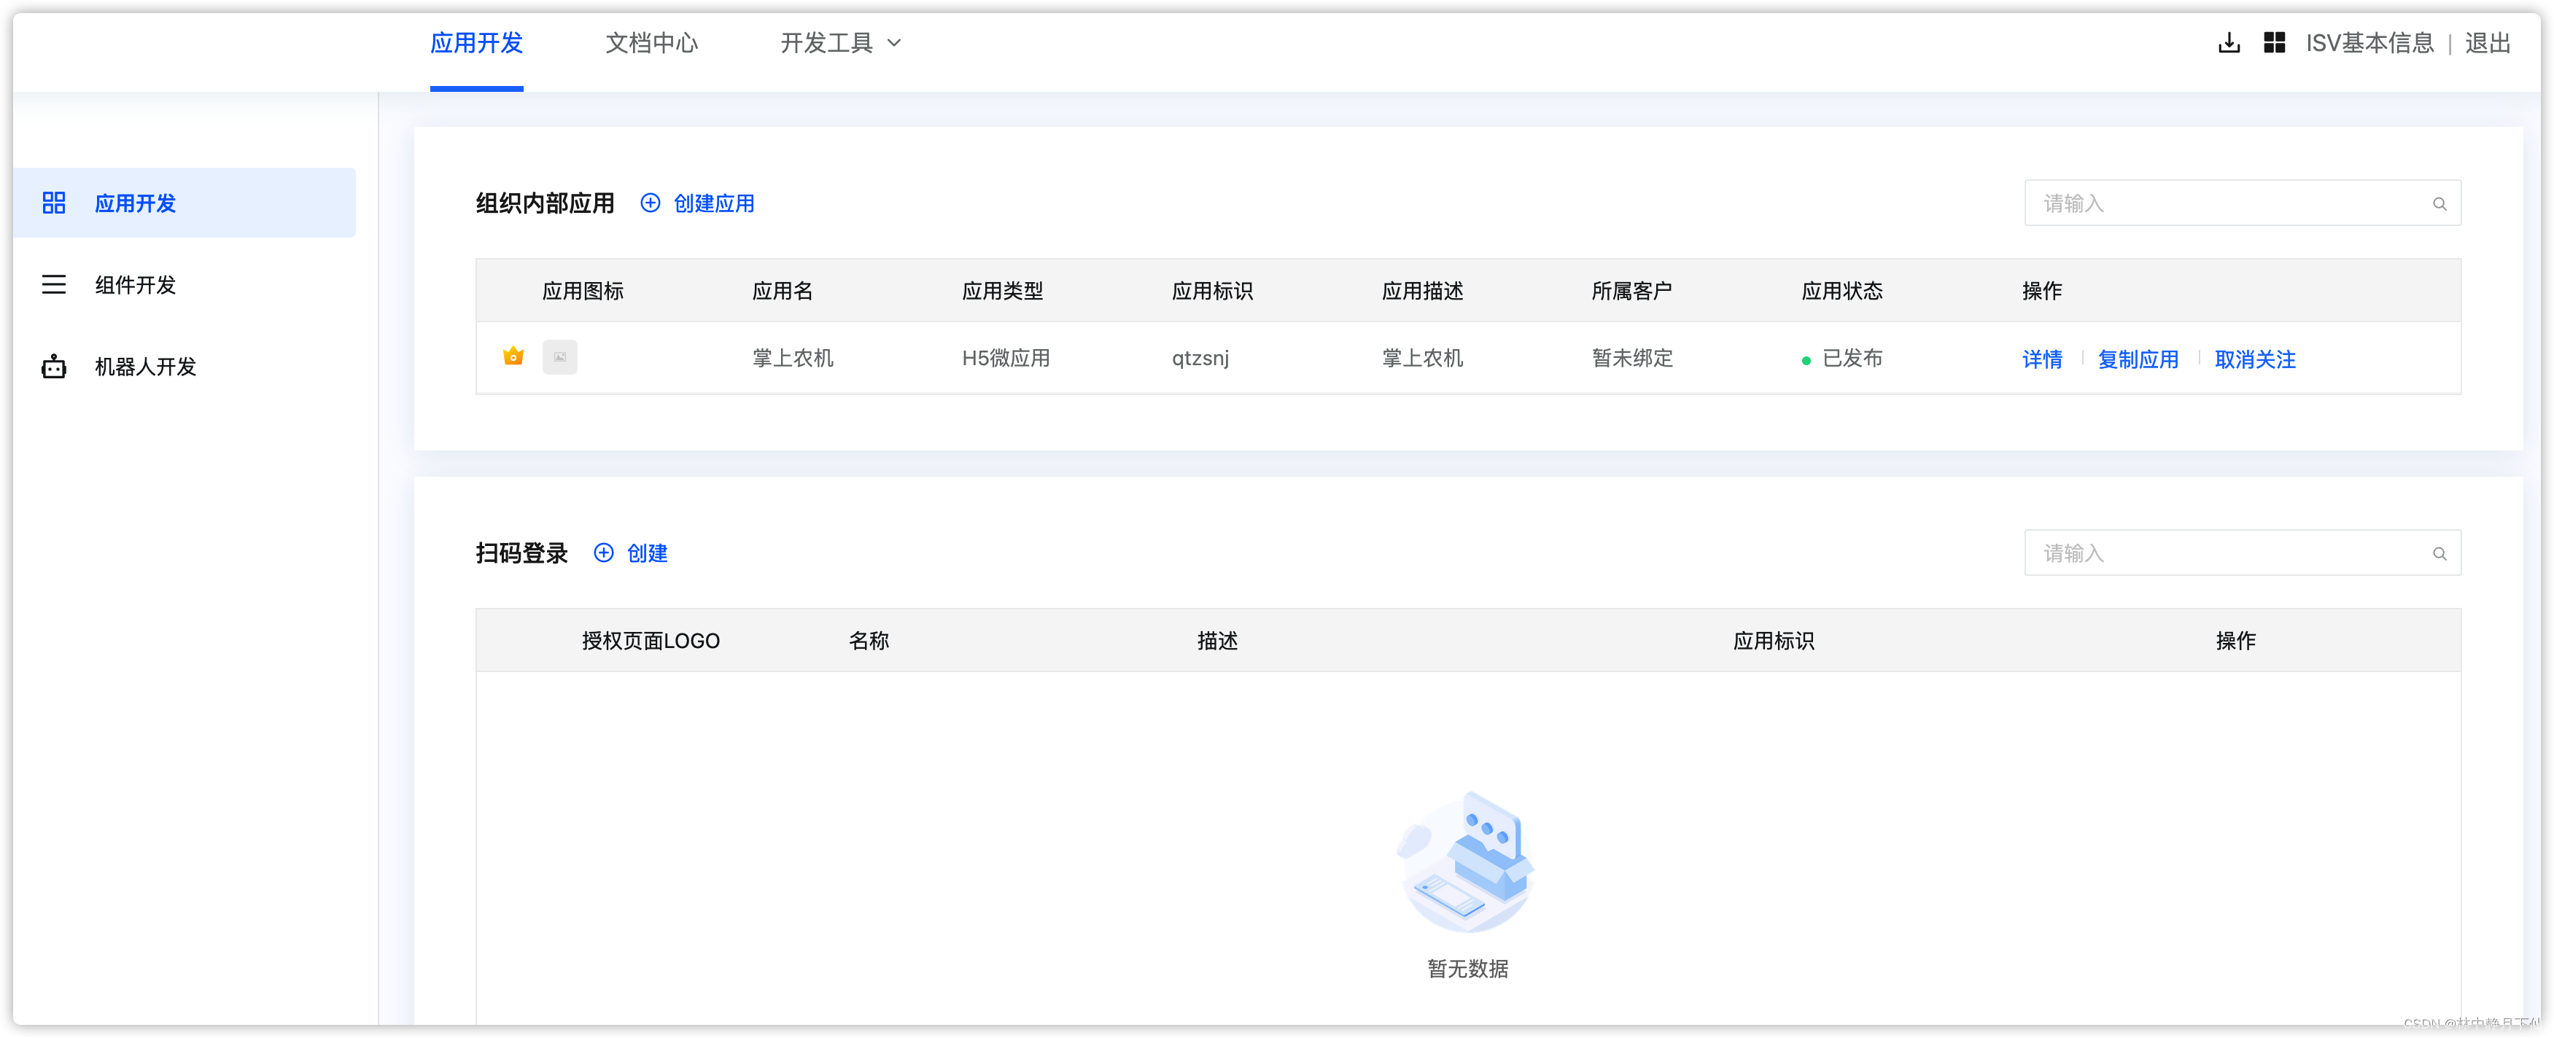Open 详情 for 掌上农机 app
The height and width of the screenshot is (1038, 2554).
2041,359
